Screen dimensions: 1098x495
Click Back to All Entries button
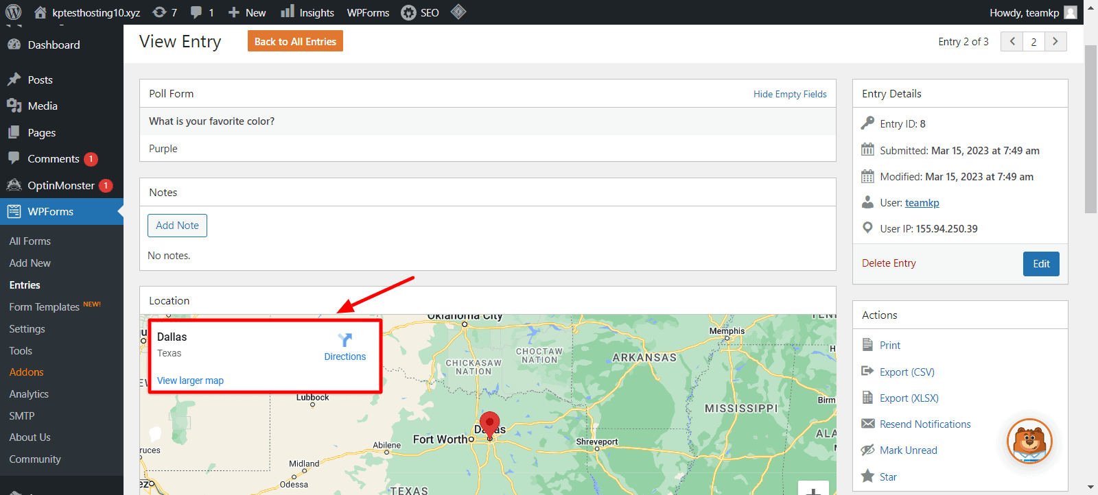295,42
